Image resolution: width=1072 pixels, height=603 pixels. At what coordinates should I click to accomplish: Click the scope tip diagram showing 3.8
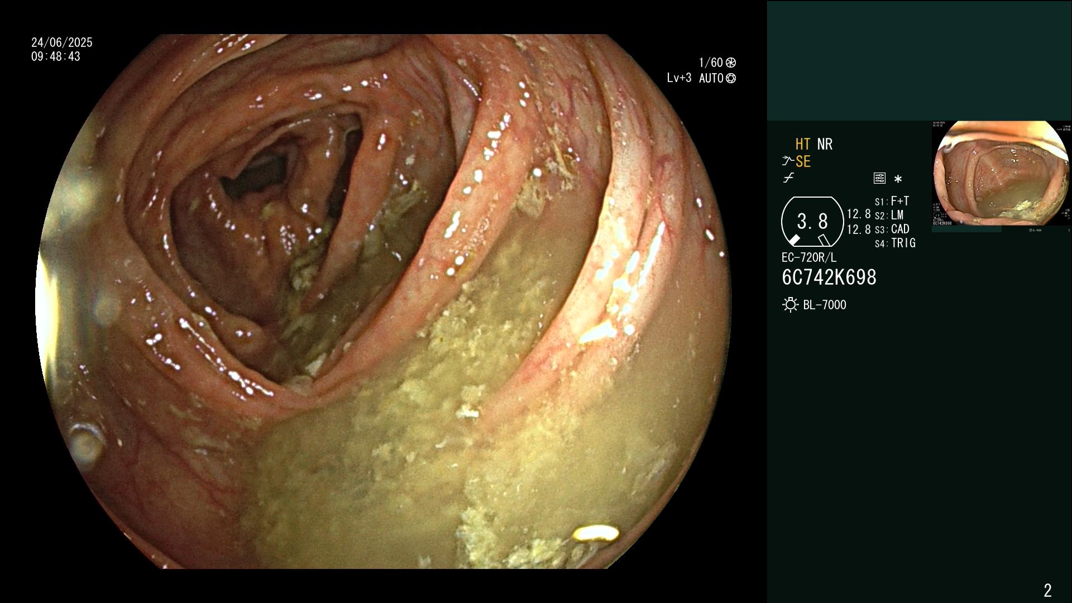812,222
